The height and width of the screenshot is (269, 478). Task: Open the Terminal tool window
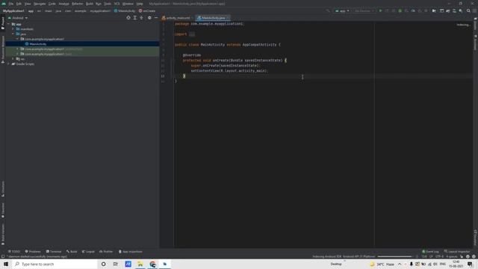click(54, 252)
